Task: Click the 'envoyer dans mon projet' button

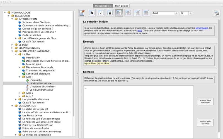Action: coord(205,101)
